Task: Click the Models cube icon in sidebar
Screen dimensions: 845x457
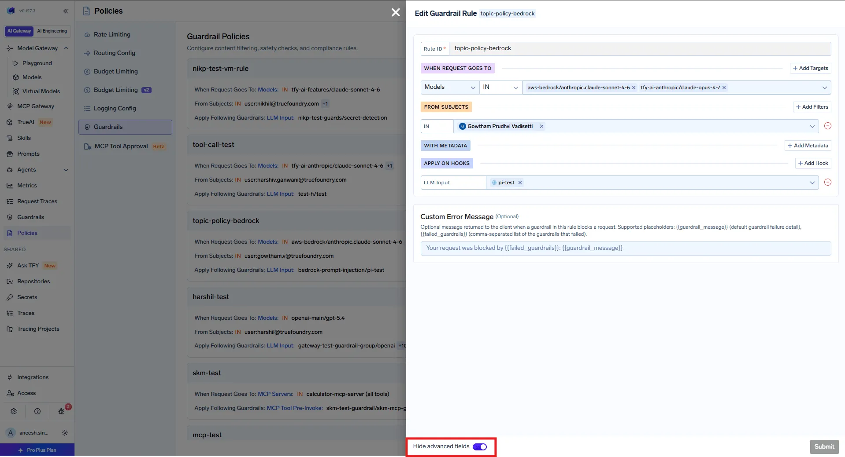Action: click(16, 77)
